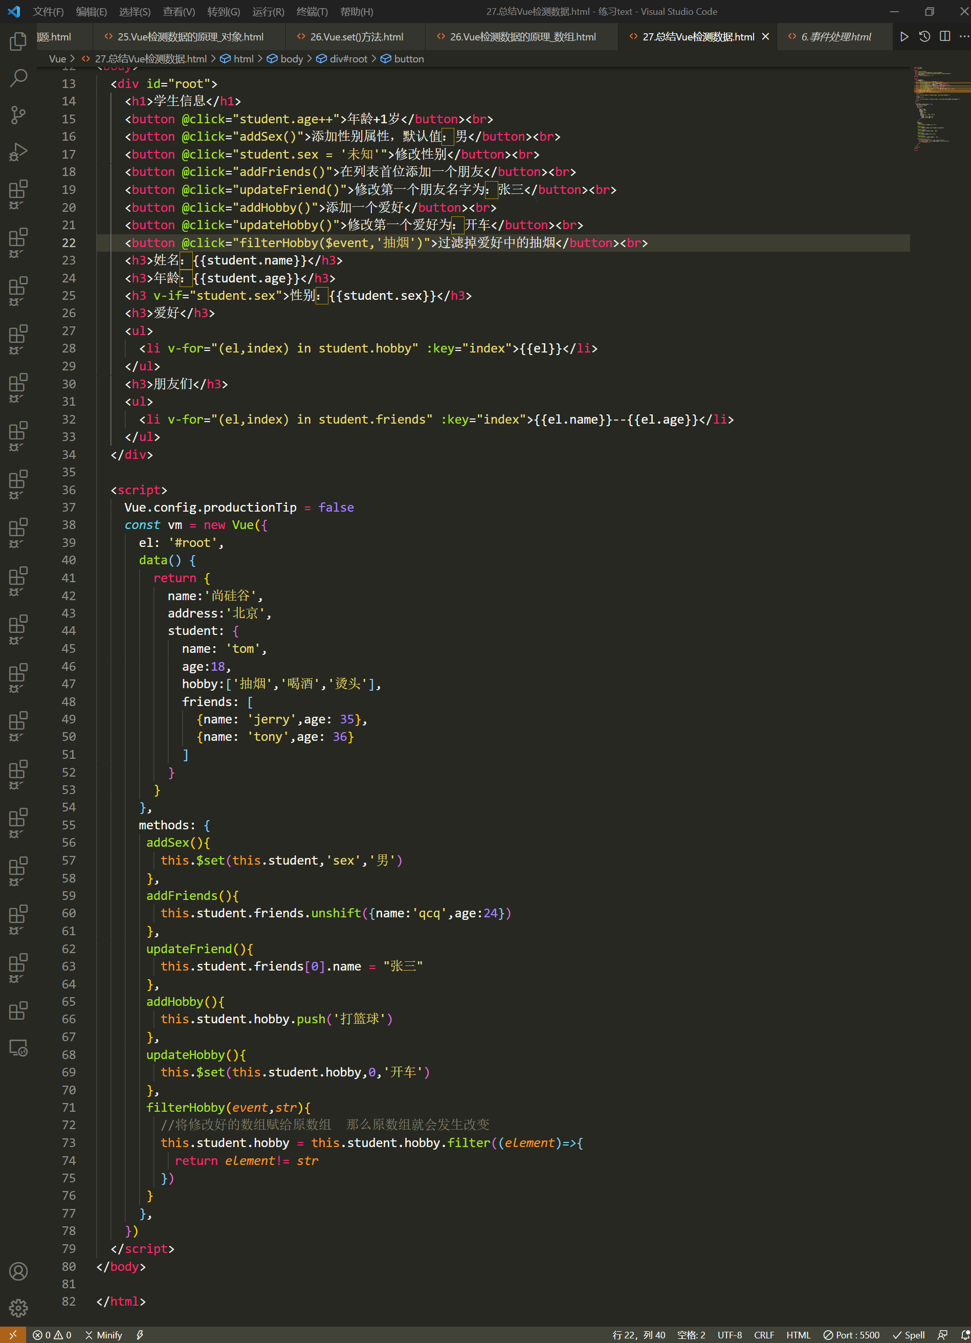Open the Source Control view
This screenshot has width=971, height=1343.
[18, 115]
